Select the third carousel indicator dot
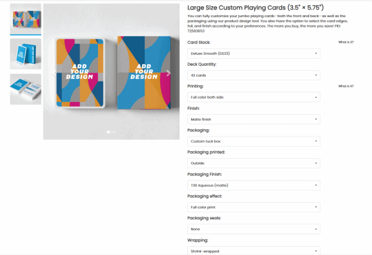 pos(115,132)
